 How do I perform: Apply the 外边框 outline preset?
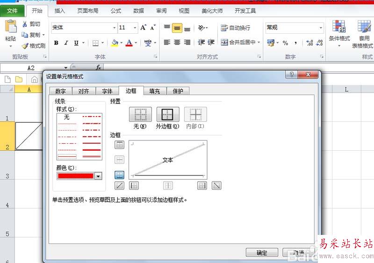pyautogui.click(x=168, y=114)
